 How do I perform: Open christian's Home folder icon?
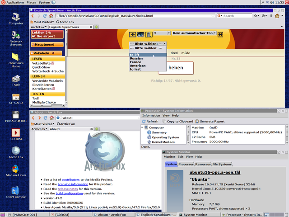coord(16,60)
